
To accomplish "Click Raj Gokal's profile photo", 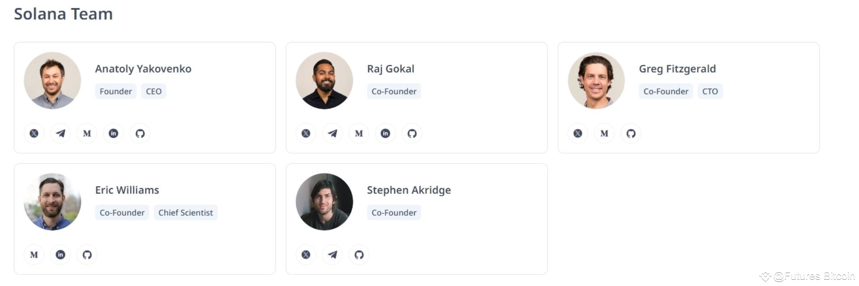I will point(324,80).
